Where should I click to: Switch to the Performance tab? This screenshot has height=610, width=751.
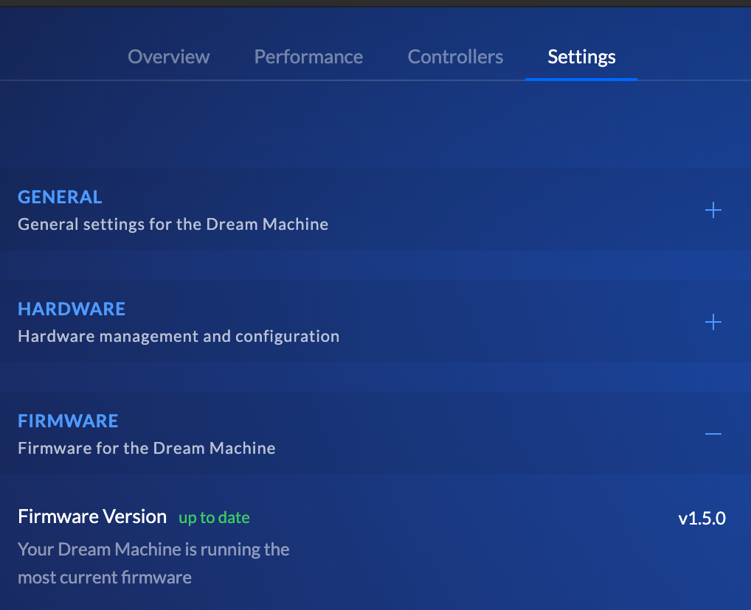(x=308, y=57)
